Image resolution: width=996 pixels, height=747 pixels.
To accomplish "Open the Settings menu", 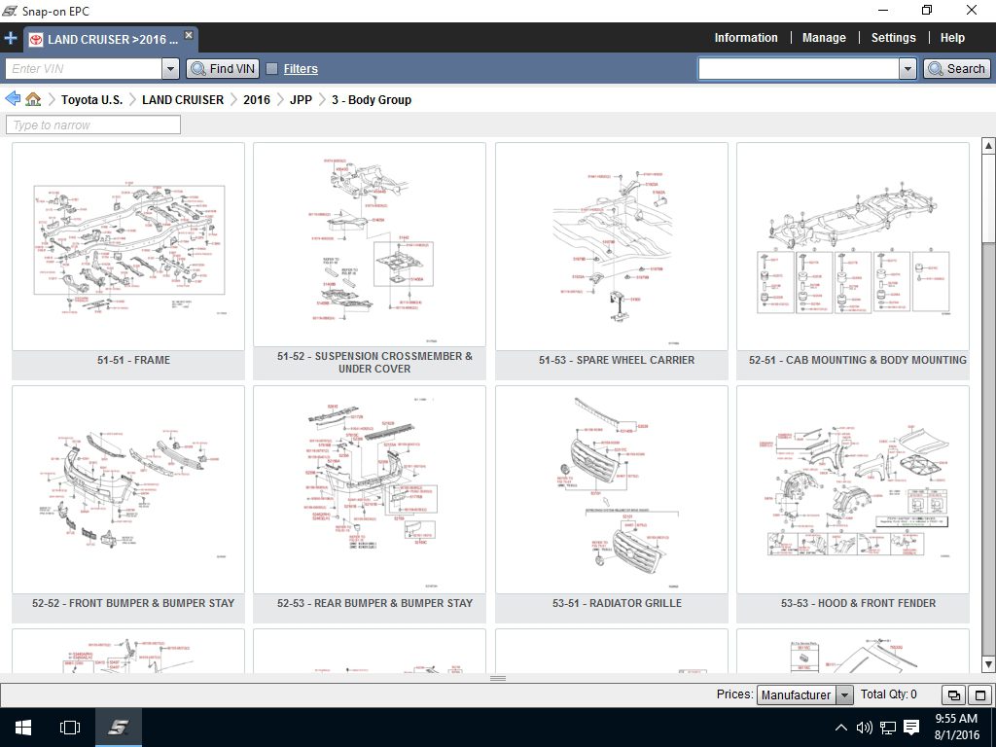I will pyautogui.click(x=893, y=38).
